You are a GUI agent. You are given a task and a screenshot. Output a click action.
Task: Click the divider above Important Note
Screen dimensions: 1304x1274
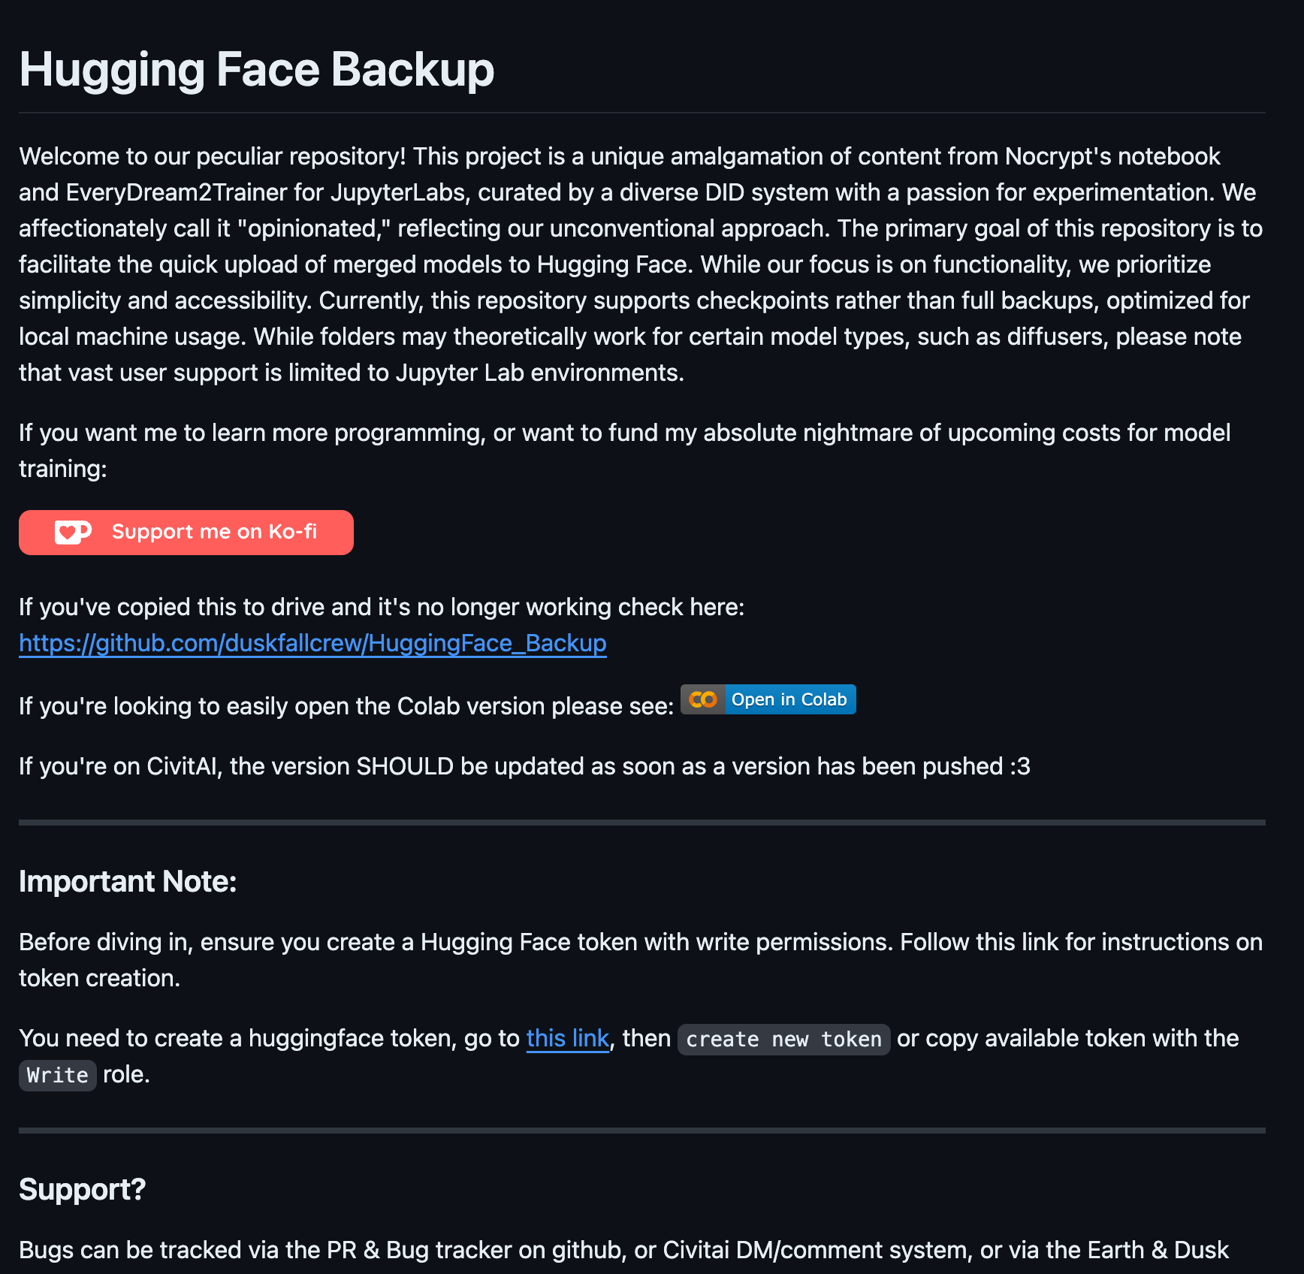[x=641, y=823]
